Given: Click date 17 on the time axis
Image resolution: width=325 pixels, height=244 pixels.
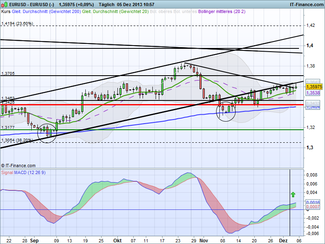Looking at the screenshot, I should click(x=162, y=241).
